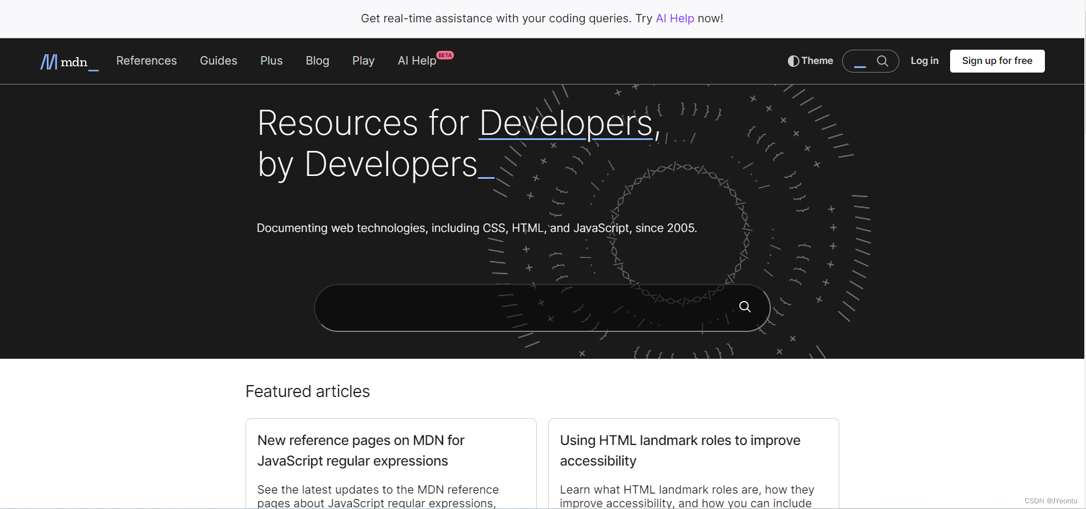Follow the AI Help link in top banner
This screenshot has height=509, width=1086.
pos(675,18)
